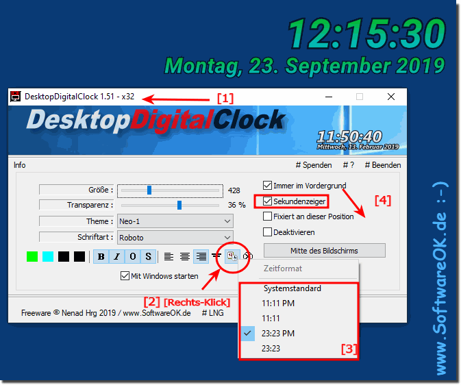
Task: Open the Schriftart dropdown showing Roboto
Action: point(175,237)
